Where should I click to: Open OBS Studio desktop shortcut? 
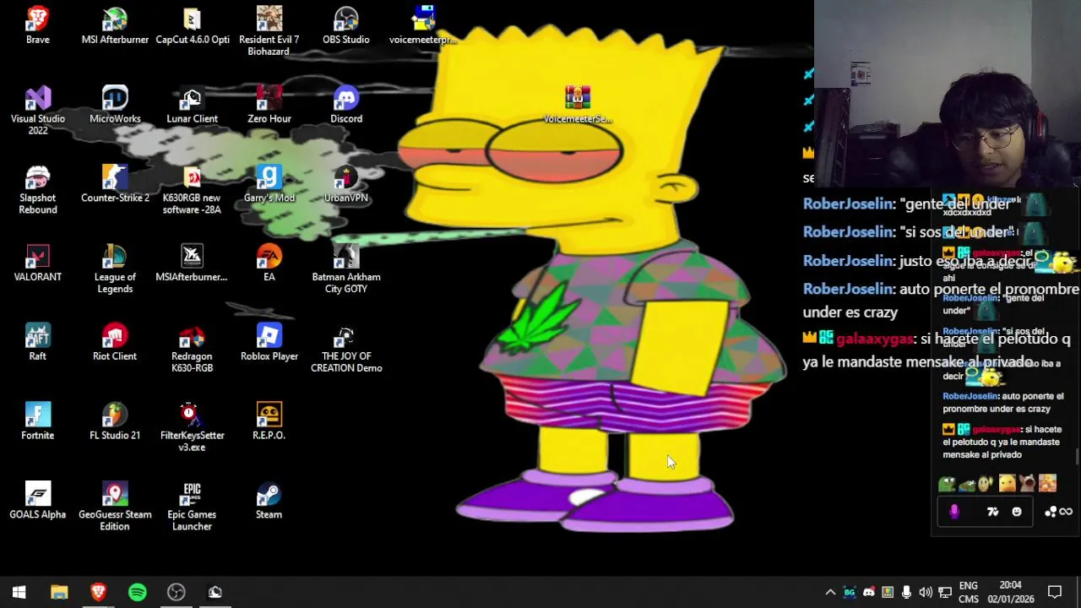pos(345,24)
